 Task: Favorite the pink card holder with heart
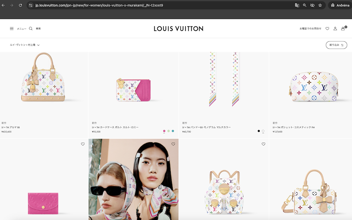coord(83,144)
